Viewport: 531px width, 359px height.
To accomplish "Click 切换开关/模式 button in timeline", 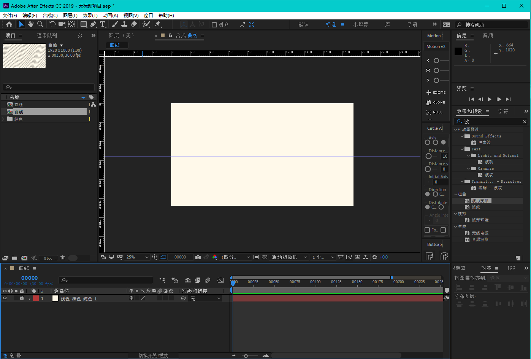I will point(153,356).
